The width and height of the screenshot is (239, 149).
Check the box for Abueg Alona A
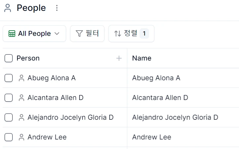tap(9, 78)
